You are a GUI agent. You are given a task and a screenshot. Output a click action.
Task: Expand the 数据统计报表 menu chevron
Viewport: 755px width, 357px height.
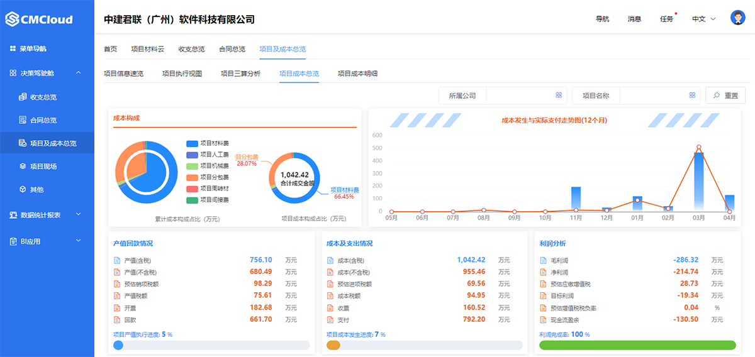[x=79, y=215]
